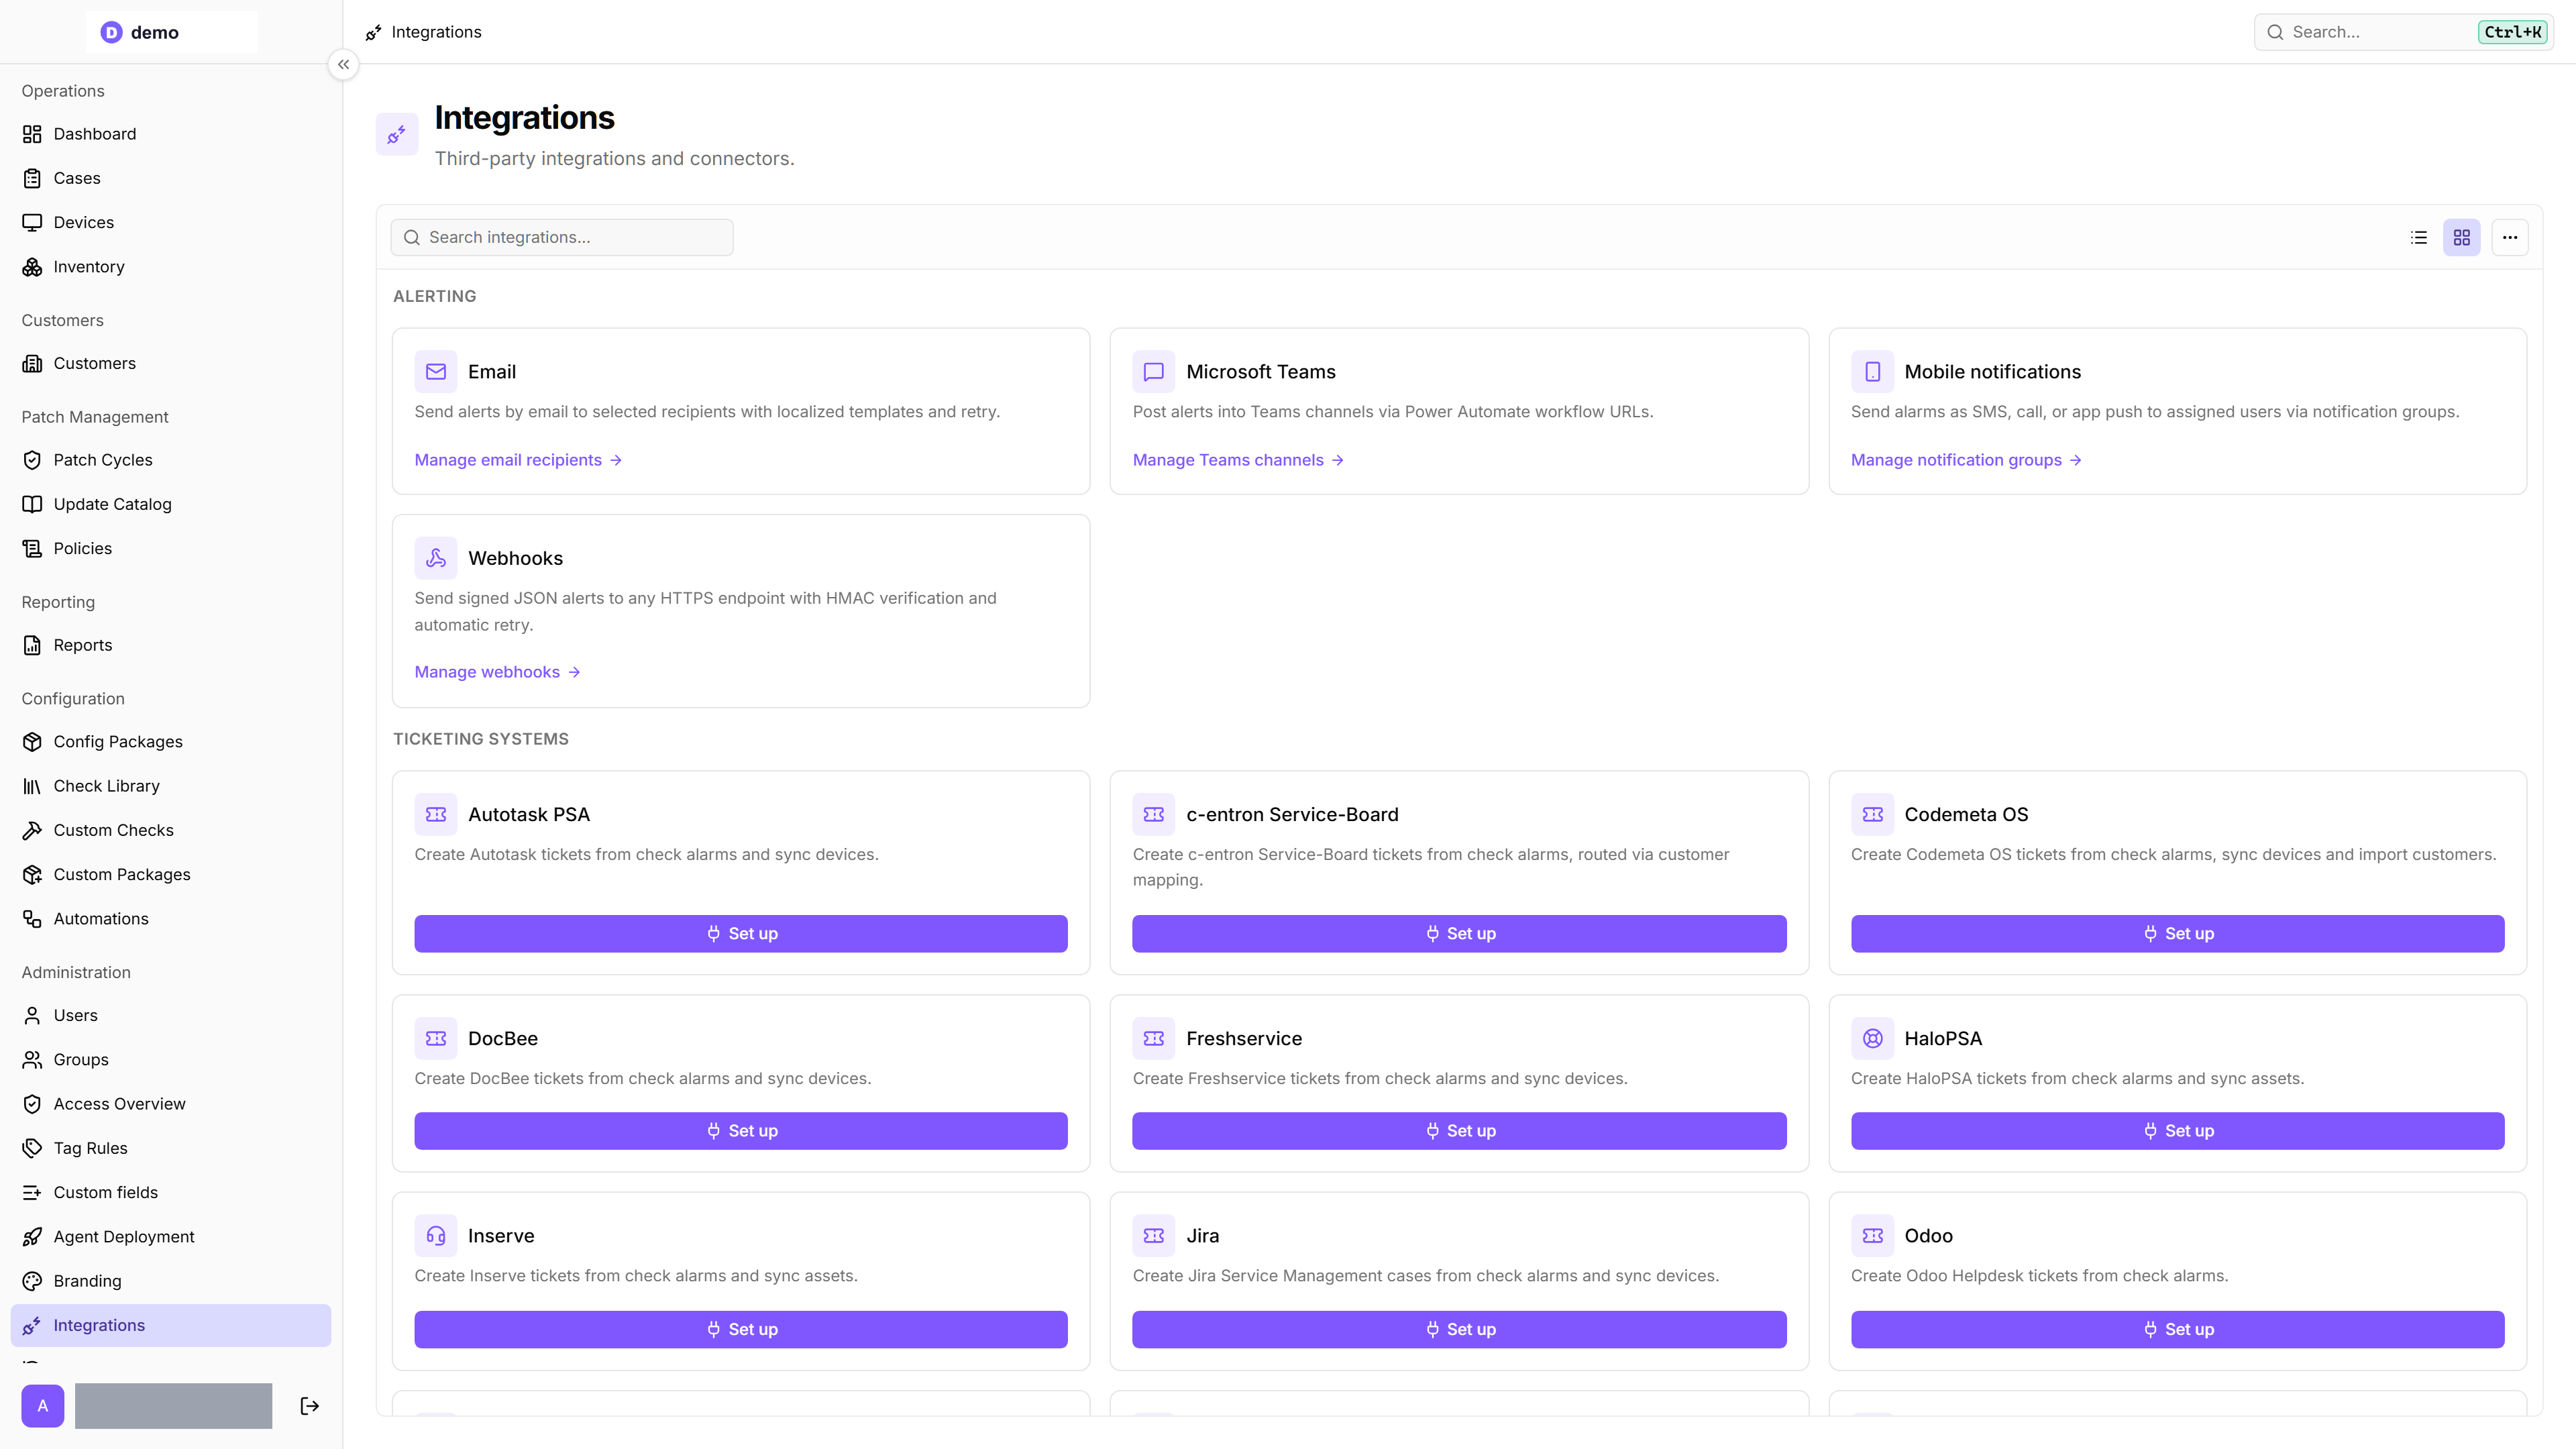Click the Codemeta OS ticket icon

pos(1872,815)
